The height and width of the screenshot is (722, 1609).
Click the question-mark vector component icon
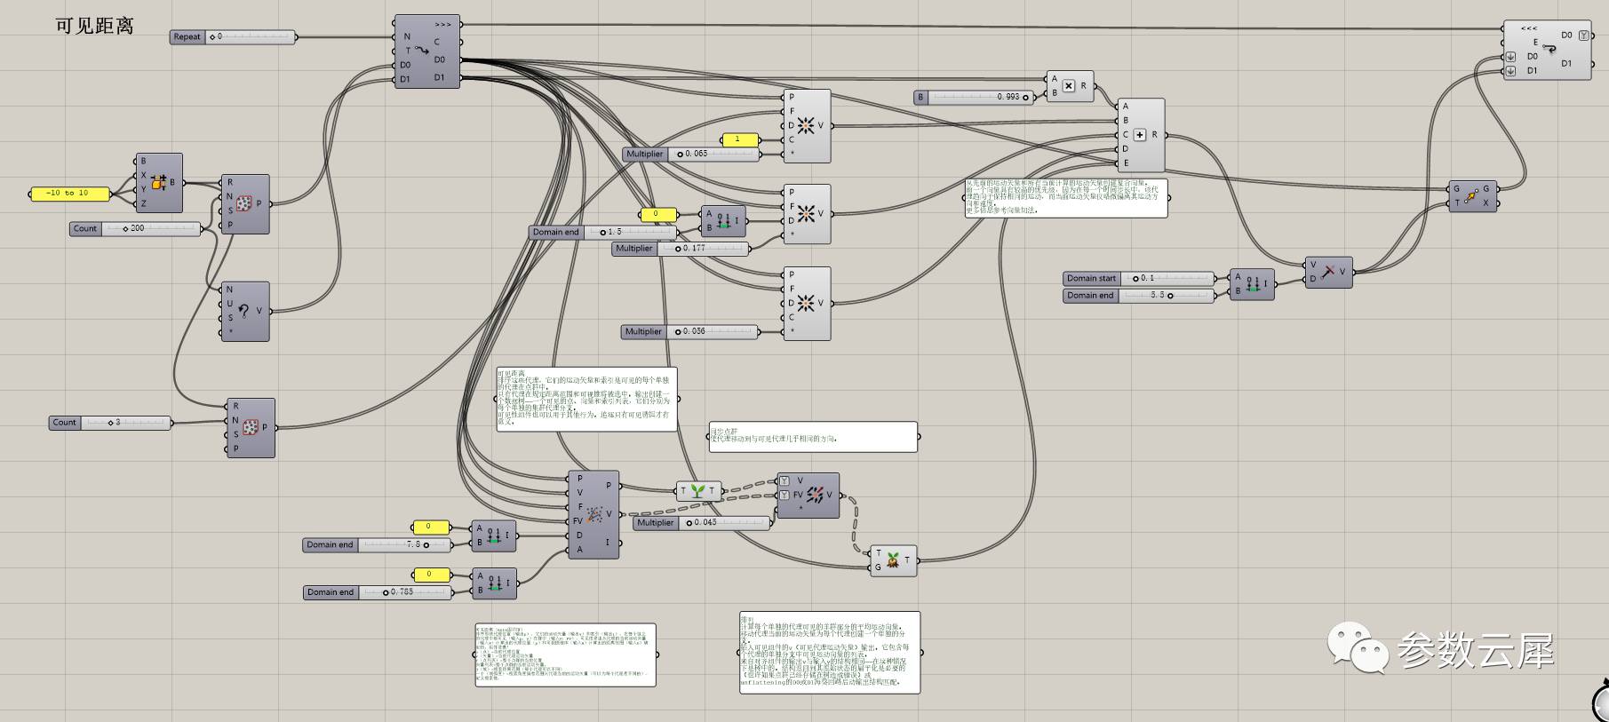click(243, 312)
